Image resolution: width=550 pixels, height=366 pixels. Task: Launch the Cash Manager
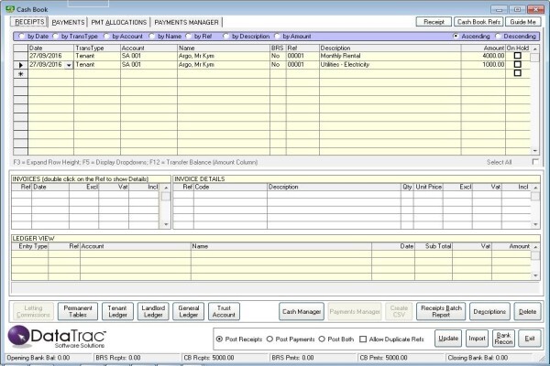[x=302, y=311]
